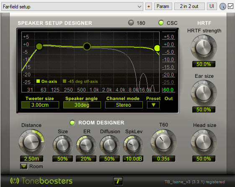The width and height of the screenshot is (235, 187).
Task: Click the bright high-frequency EQ handle
Action: pos(157,48)
